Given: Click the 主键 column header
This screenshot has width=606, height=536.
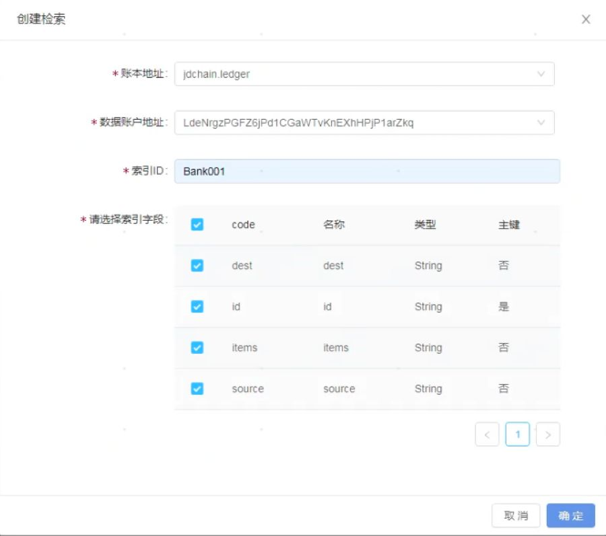Looking at the screenshot, I should coord(509,225).
